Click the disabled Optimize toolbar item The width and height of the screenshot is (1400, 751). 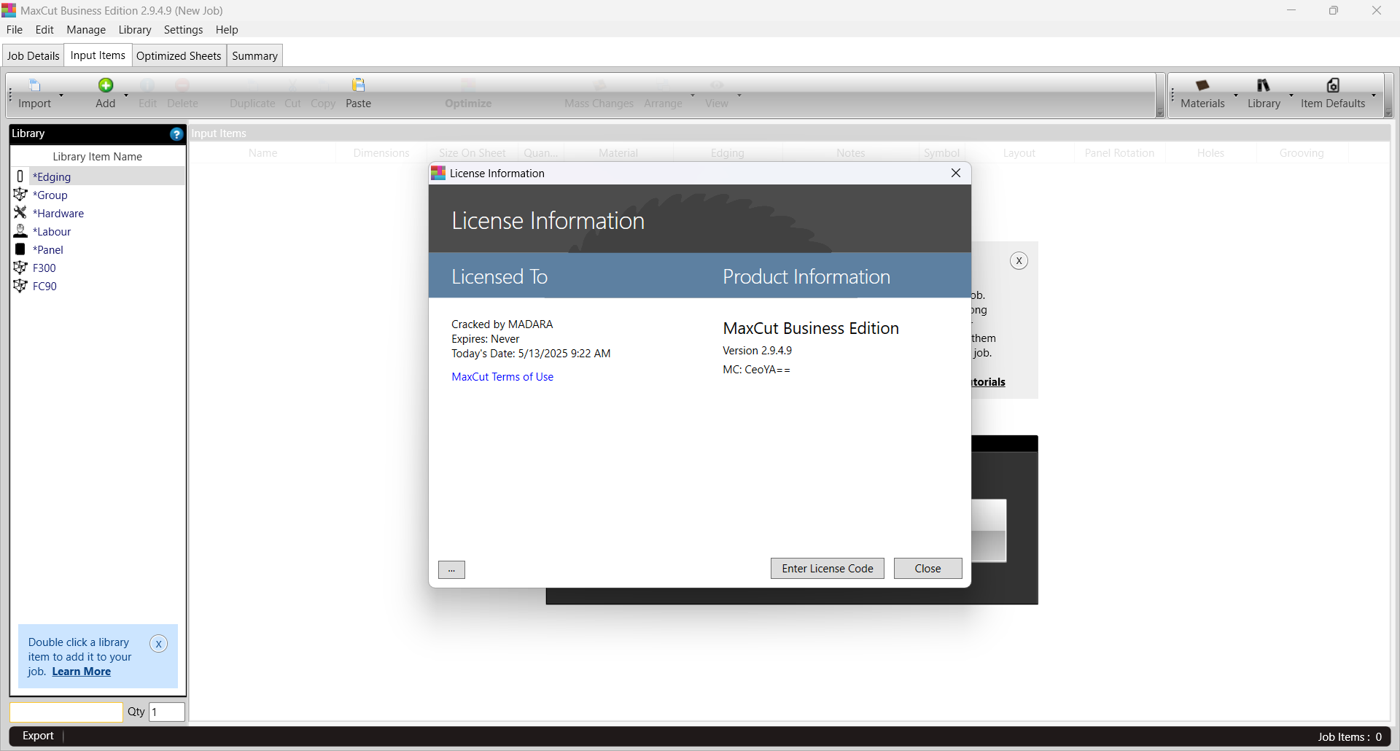pos(468,95)
